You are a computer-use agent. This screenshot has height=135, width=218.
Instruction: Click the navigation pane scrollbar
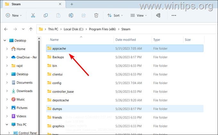39,87
